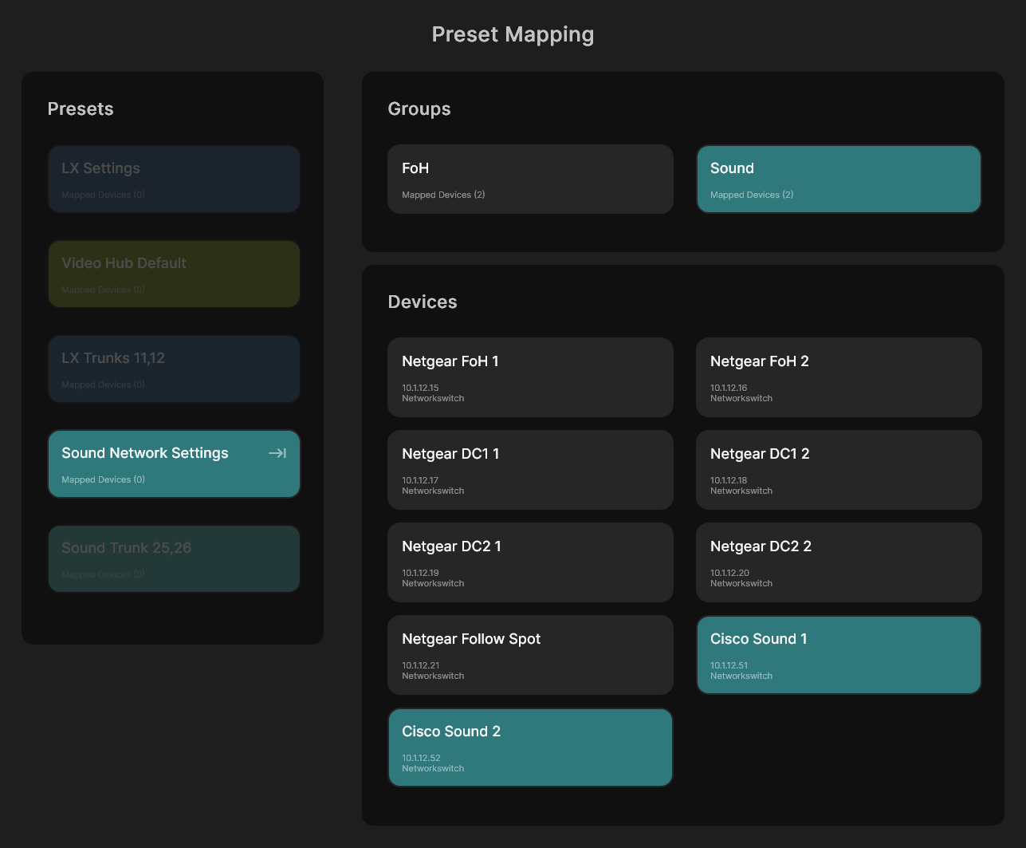Toggle selection of Cisco Sound 1 device
Viewport: 1026px width, 848px height.
(x=838, y=654)
